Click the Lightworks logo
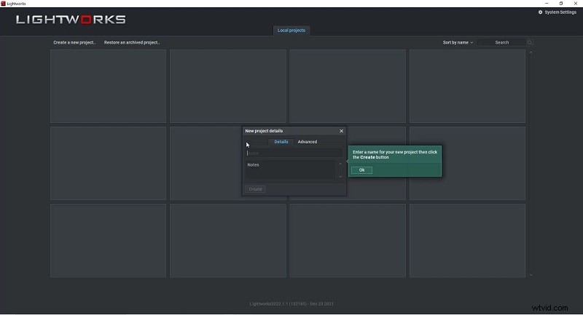This screenshot has height=315, width=583. point(71,20)
